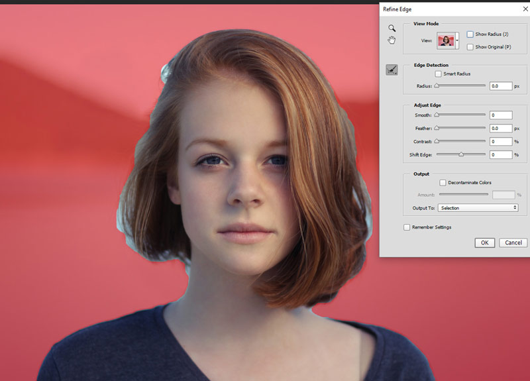Click the Contrast value field

501,142
